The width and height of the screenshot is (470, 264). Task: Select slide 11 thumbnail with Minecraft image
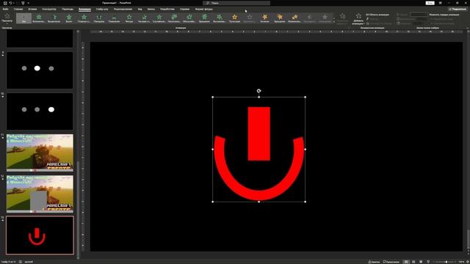(x=40, y=153)
